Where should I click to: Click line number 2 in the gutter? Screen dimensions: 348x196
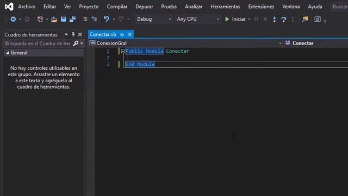click(108, 58)
